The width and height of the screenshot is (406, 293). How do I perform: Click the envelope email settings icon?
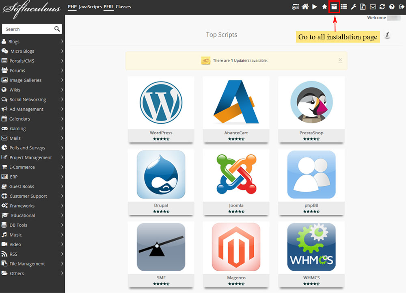pyautogui.click(x=373, y=7)
